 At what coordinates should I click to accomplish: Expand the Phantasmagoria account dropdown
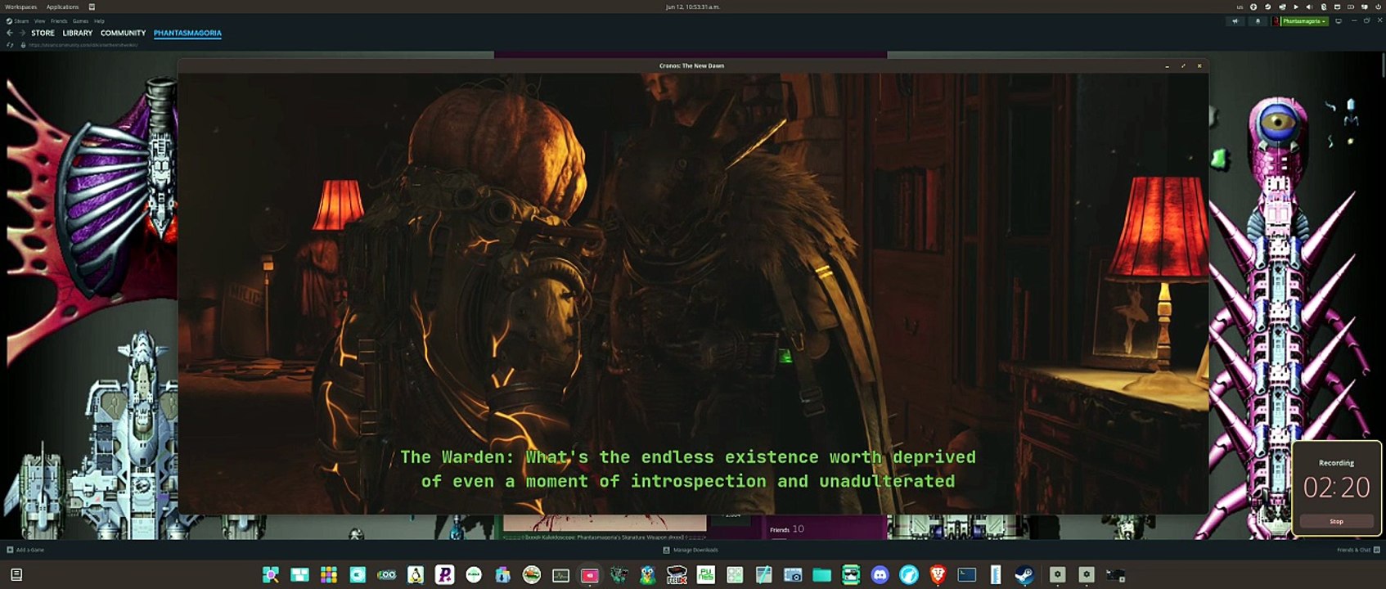[1303, 21]
